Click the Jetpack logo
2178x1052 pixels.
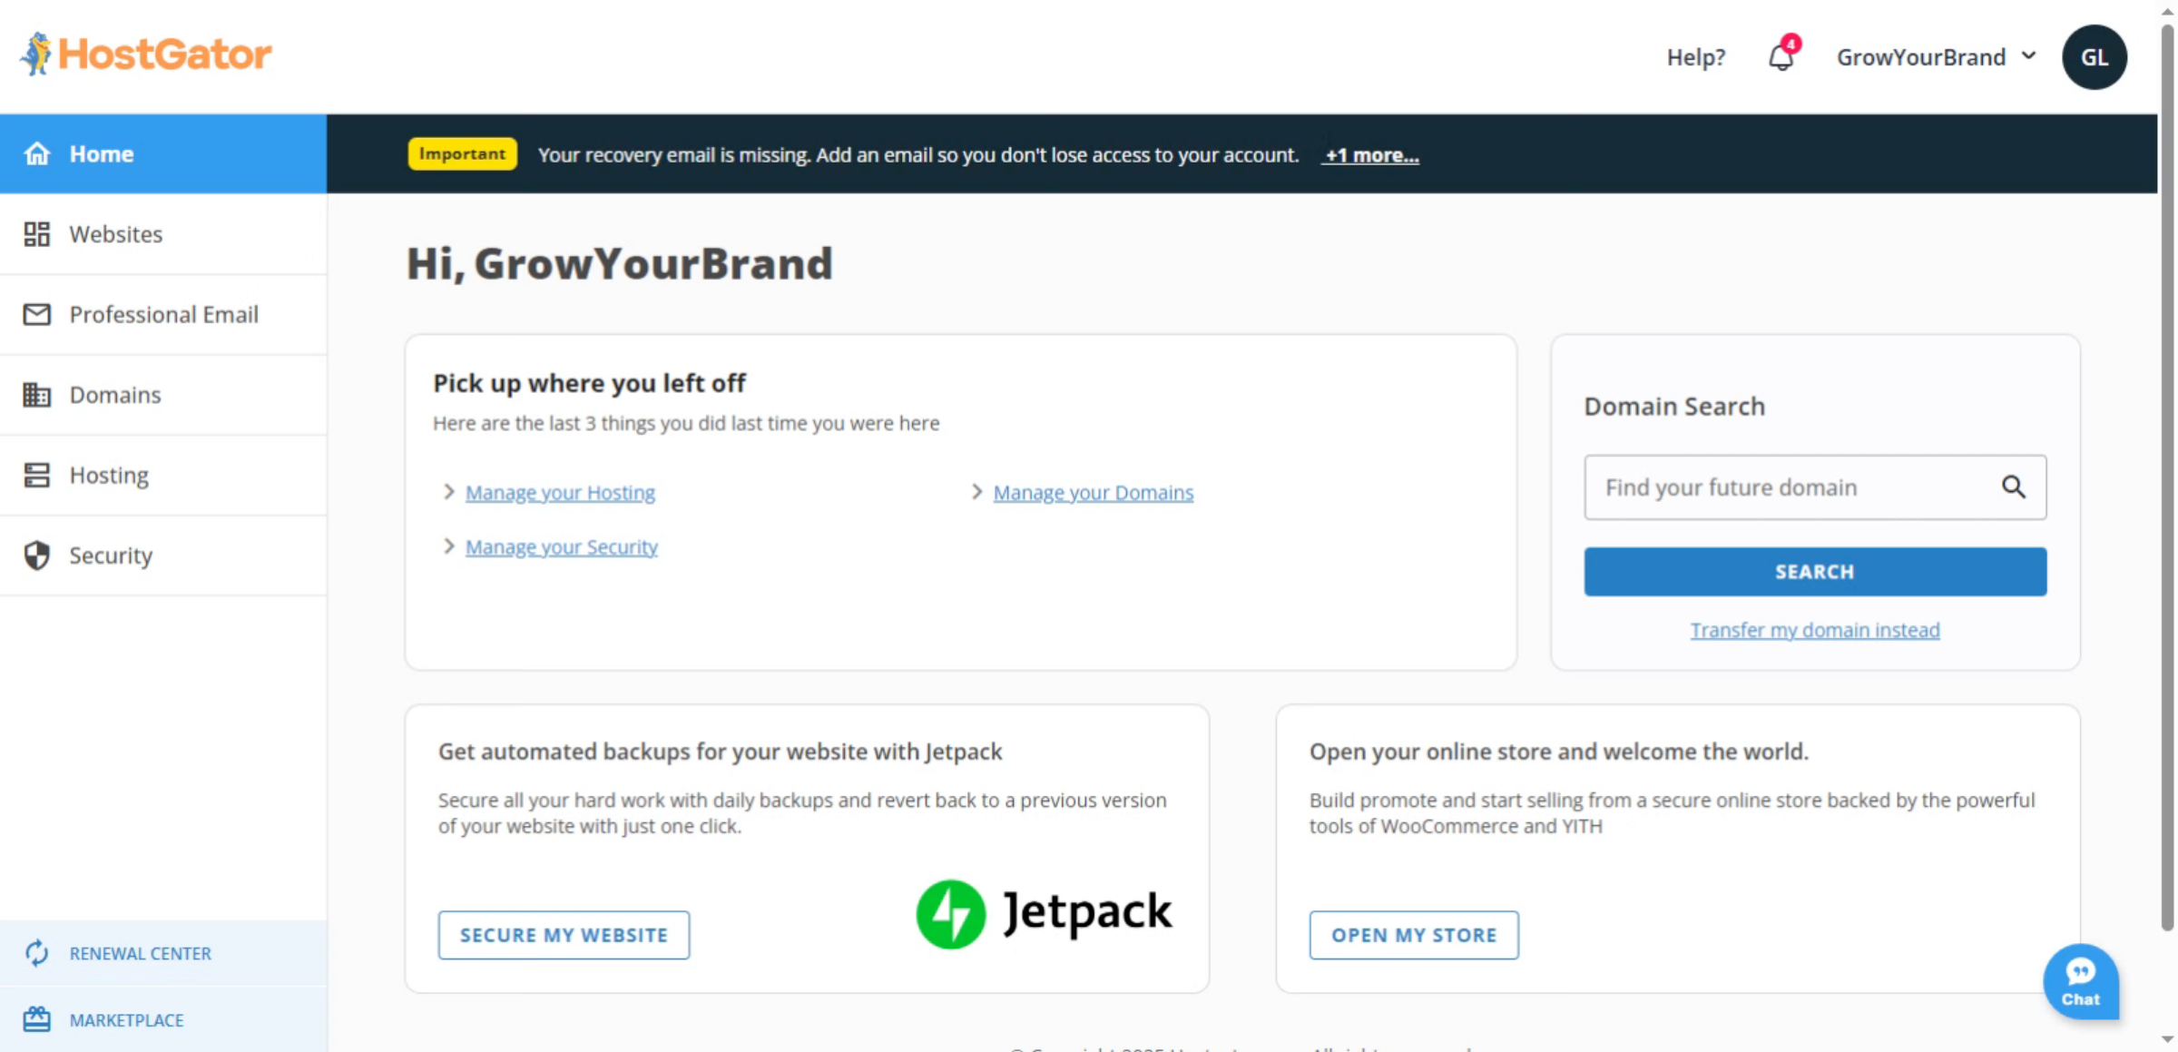(1044, 913)
